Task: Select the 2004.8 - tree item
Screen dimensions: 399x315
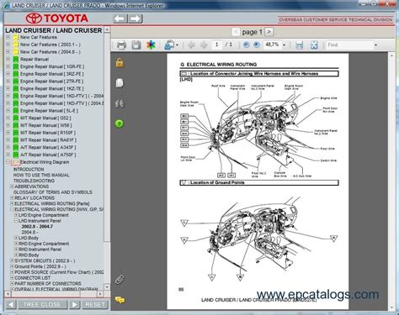Action: coord(29,232)
